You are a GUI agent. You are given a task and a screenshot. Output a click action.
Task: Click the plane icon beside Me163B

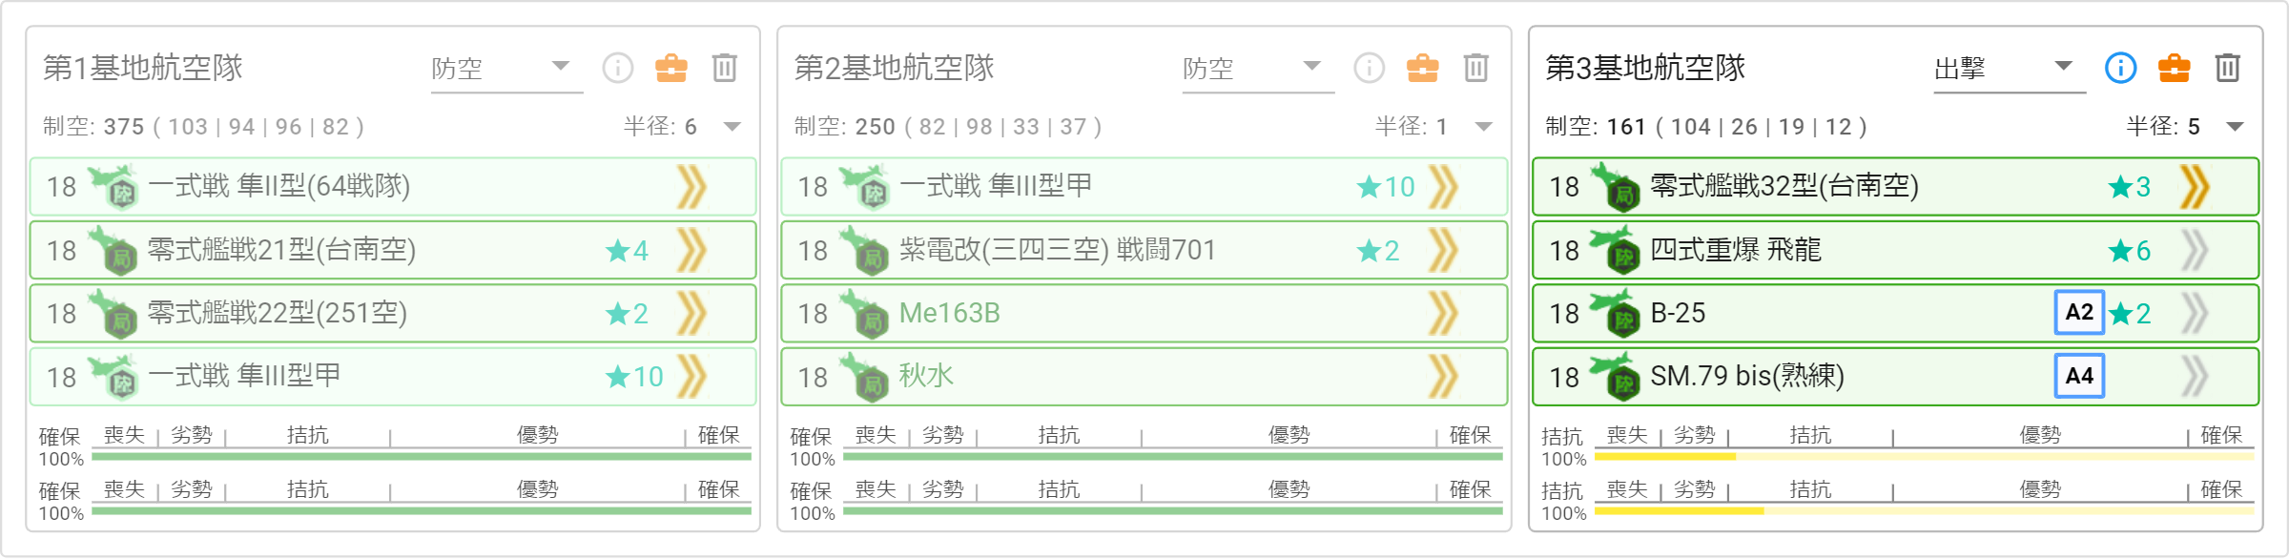click(x=863, y=313)
